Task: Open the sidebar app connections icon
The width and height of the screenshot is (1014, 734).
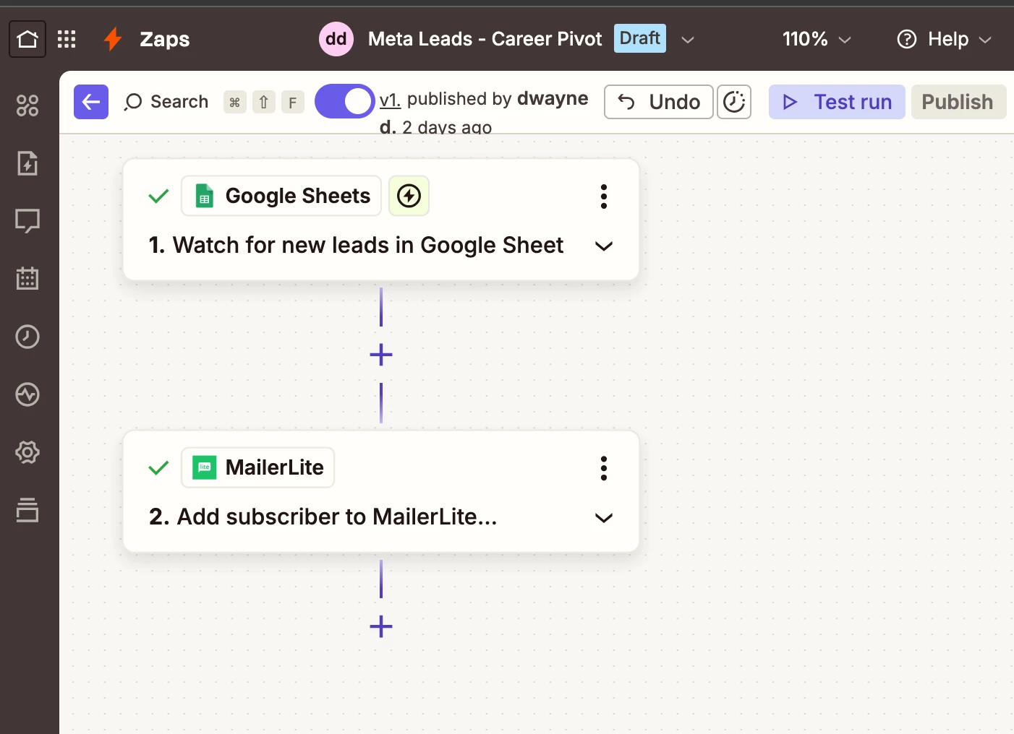Action: tap(27, 105)
